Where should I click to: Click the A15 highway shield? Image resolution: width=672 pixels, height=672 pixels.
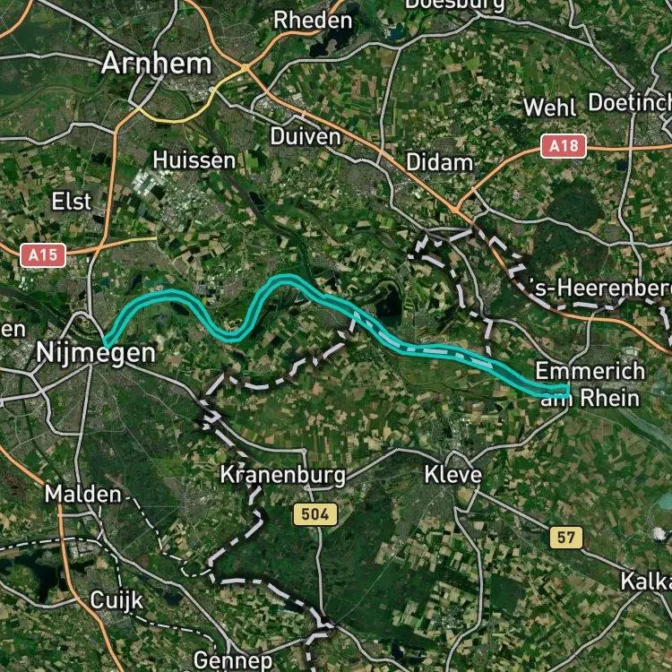tap(43, 255)
